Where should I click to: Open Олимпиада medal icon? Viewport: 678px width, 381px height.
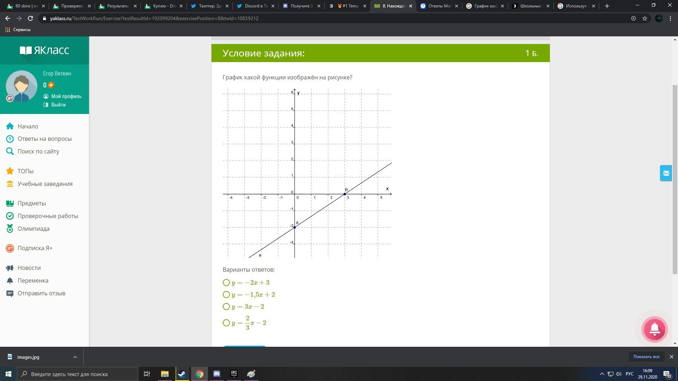pyautogui.click(x=10, y=229)
